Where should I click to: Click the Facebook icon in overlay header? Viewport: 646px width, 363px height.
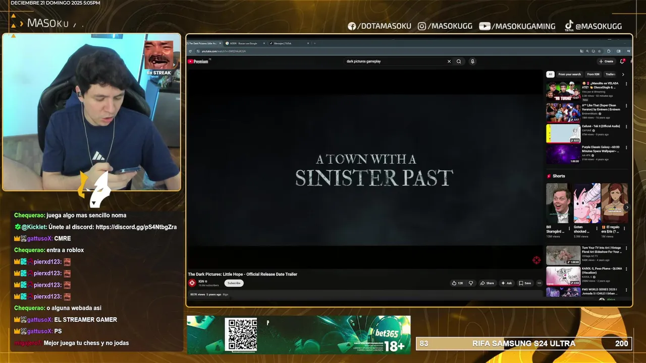(x=352, y=26)
